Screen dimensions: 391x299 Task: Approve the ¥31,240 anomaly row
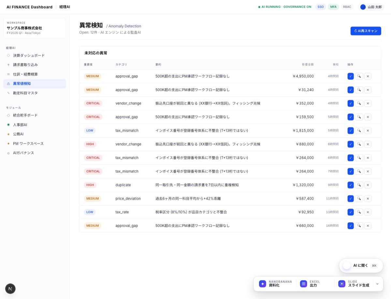[x=351, y=90]
